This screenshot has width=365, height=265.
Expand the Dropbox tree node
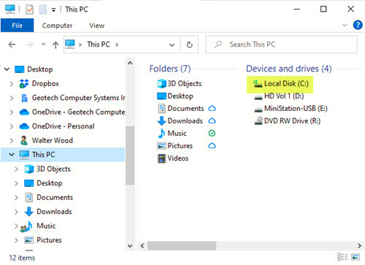point(12,84)
